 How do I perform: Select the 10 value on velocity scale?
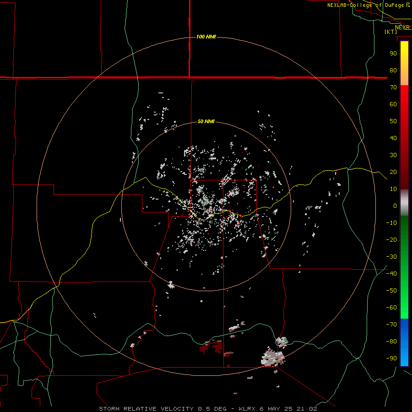pos(393,189)
